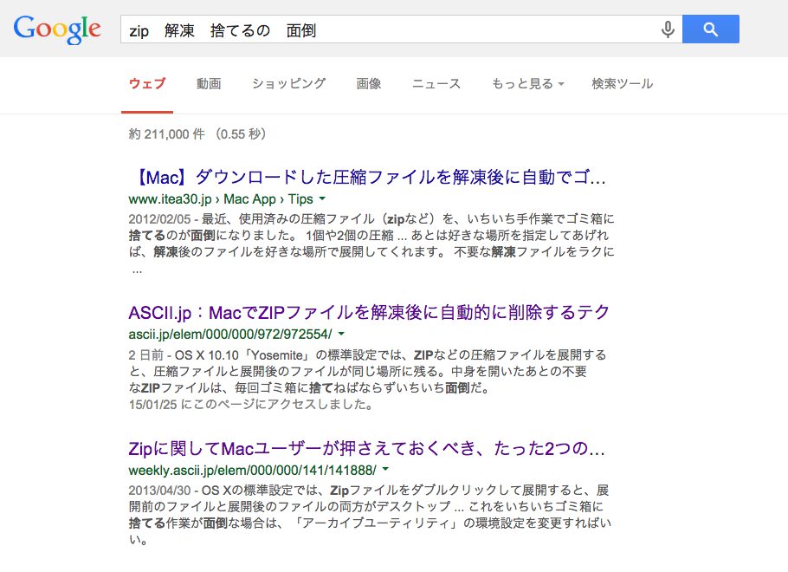Viewport: 788px width, 572px height.
Task: Switch to the 画像 tab
Action: click(369, 83)
